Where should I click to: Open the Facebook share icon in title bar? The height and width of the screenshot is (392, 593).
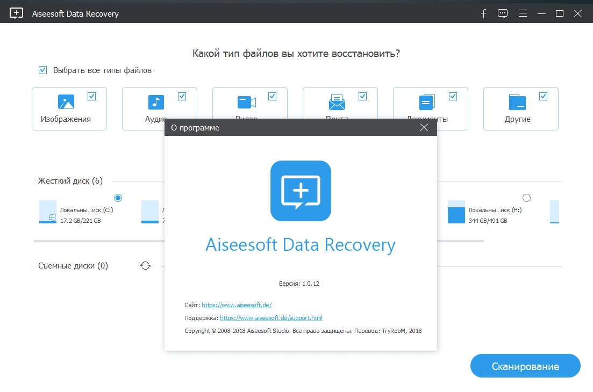484,13
